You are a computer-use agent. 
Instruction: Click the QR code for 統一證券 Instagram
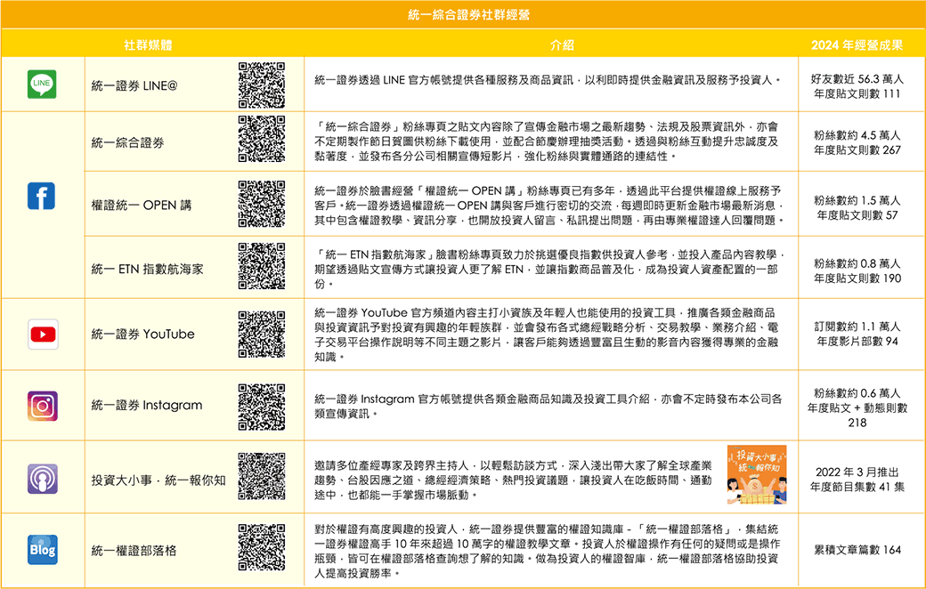[262, 406]
